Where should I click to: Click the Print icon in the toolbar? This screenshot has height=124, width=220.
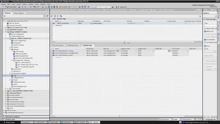click(x=19, y=7)
